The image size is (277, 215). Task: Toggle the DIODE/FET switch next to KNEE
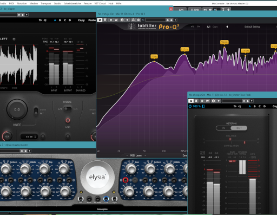(36, 111)
